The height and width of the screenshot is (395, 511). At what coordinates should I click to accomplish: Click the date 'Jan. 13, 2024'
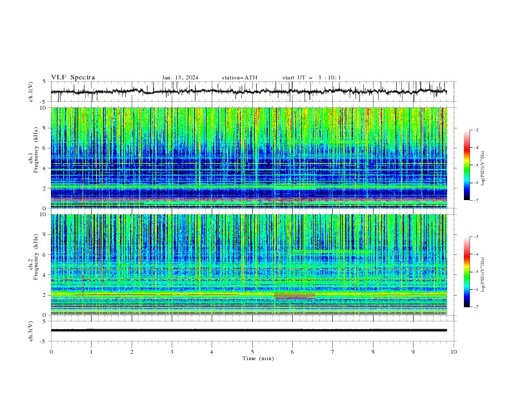(180, 77)
